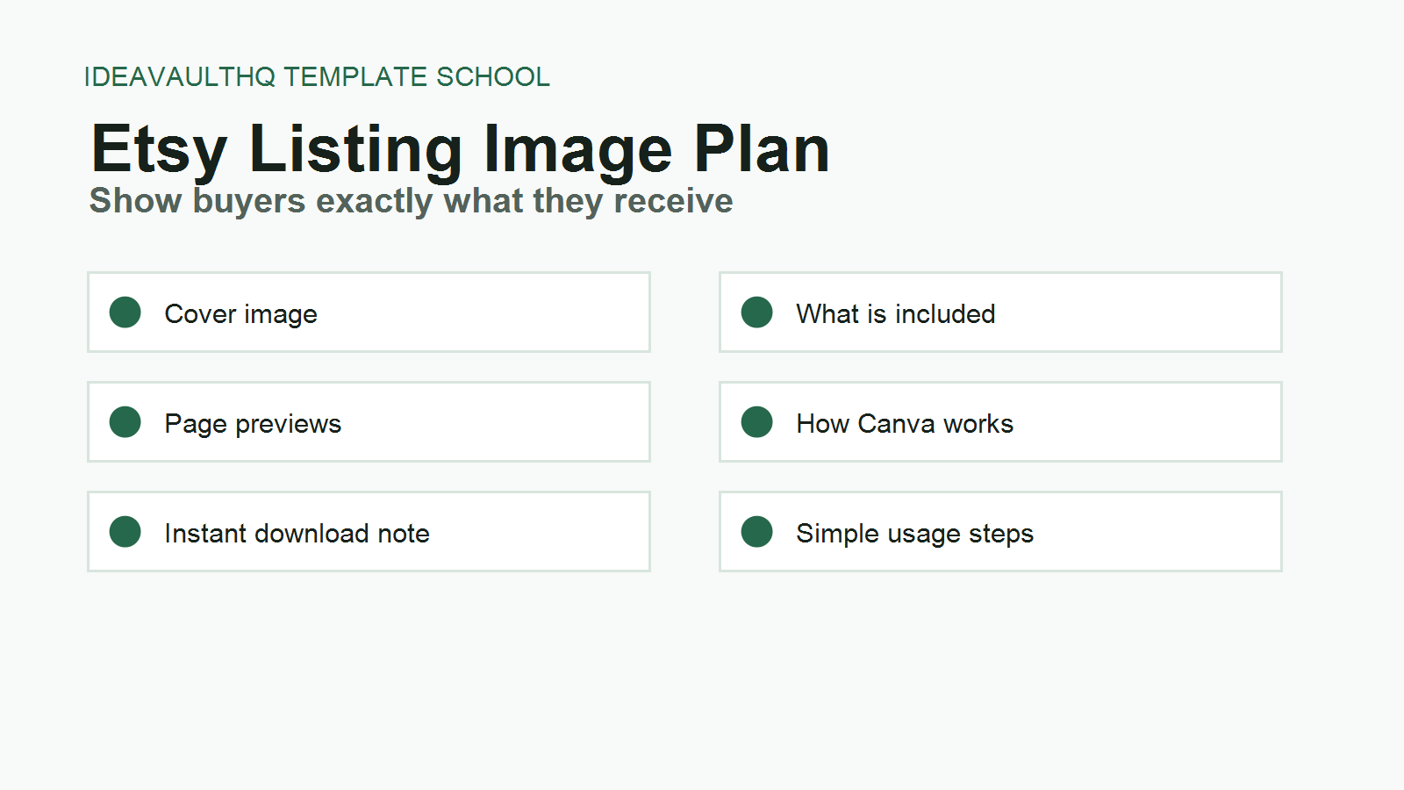This screenshot has height=790, width=1404.
Task: Select the 'Cover image' text
Action: tap(241, 314)
